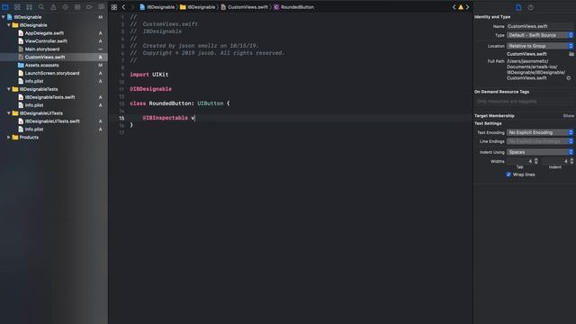Collapse the IBDesignableTests group
576x324 pixels.
9,89
